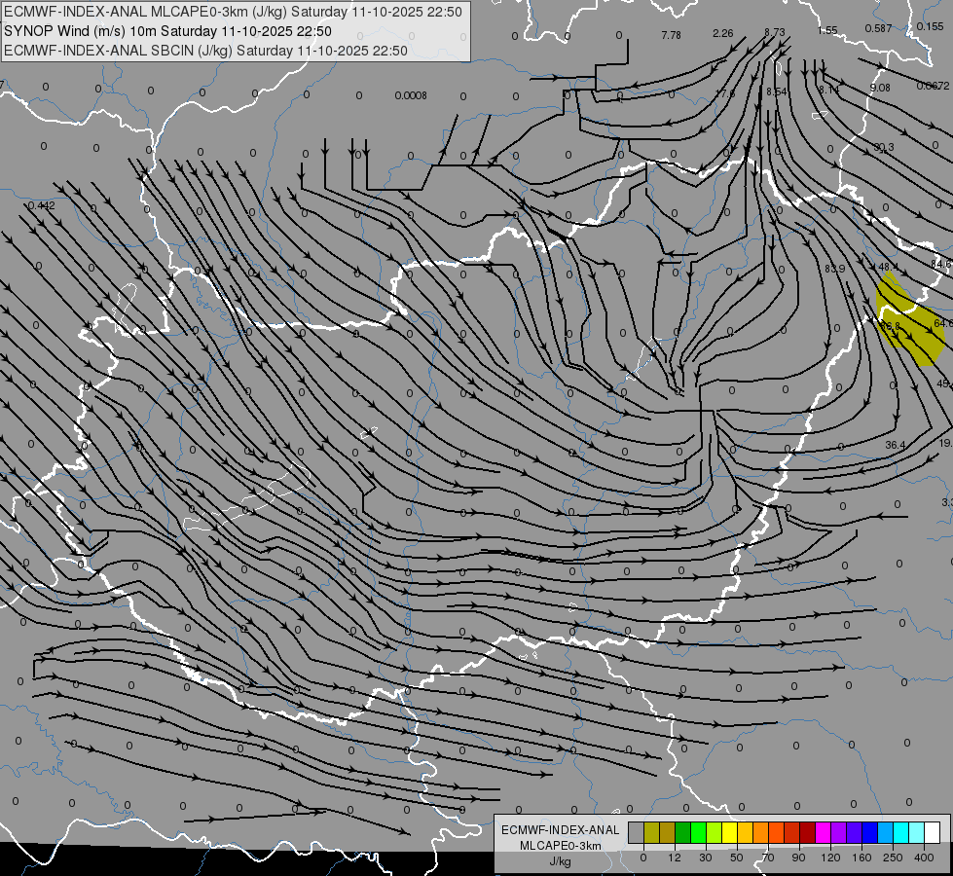Image resolution: width=953 pixels, height=876 pixels.
Task: Click the map value '8.54'
Action: click(x=776, y=91)
